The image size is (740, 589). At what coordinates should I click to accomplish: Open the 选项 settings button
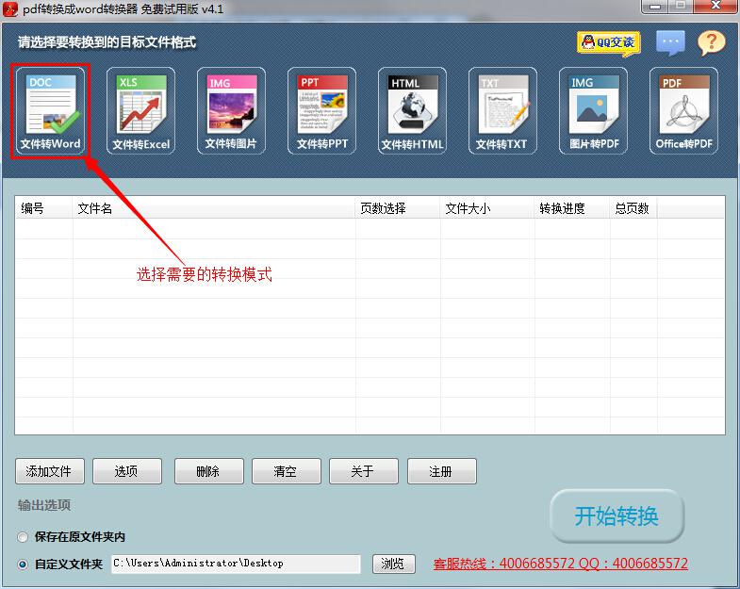pos(127,471)
